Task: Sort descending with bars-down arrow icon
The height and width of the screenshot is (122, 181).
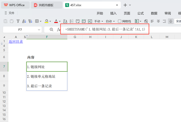Action: click(31, 21)
